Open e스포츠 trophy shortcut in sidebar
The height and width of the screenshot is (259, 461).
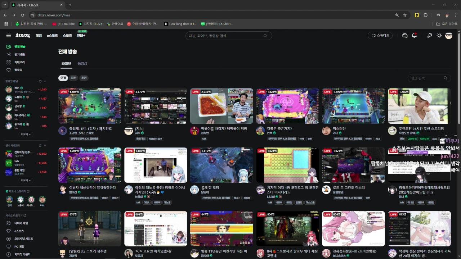coord(15,231)
